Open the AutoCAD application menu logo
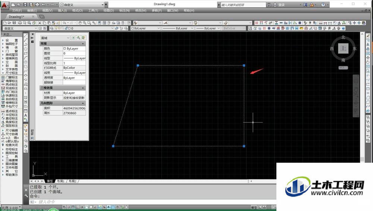 (4, 5)
